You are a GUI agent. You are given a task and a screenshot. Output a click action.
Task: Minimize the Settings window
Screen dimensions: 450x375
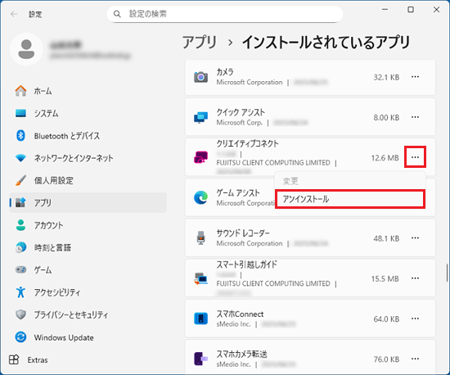tap(385, 10)
